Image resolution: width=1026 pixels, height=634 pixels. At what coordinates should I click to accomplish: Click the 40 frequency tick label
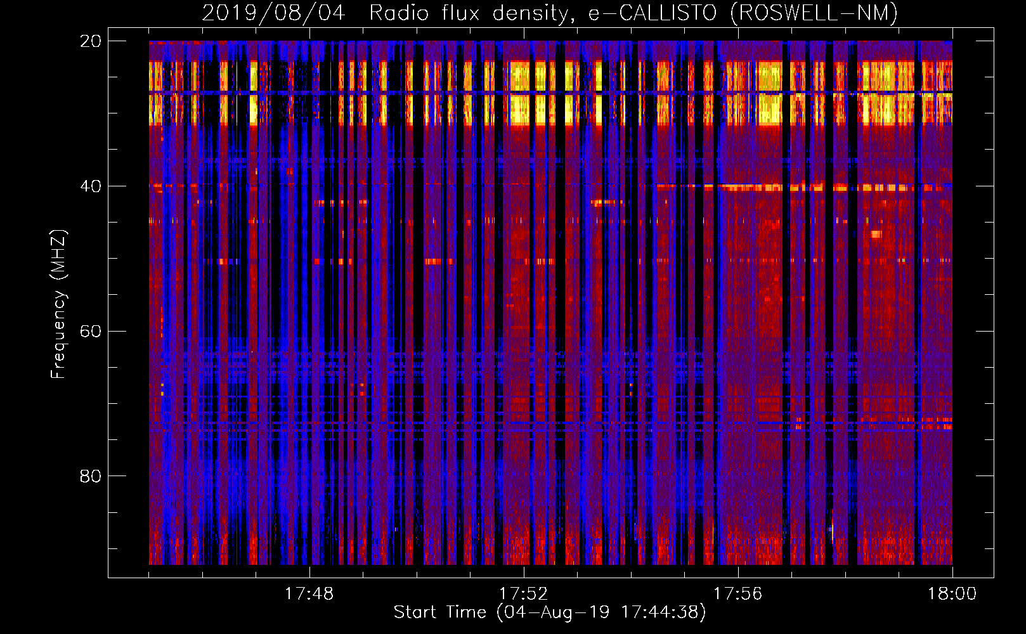click(91, 186)
